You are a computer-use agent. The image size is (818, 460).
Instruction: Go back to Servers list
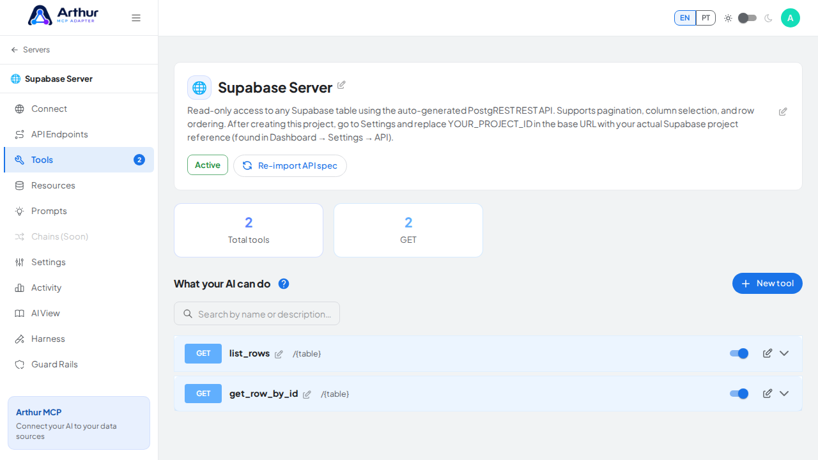[x=30, y=50]
